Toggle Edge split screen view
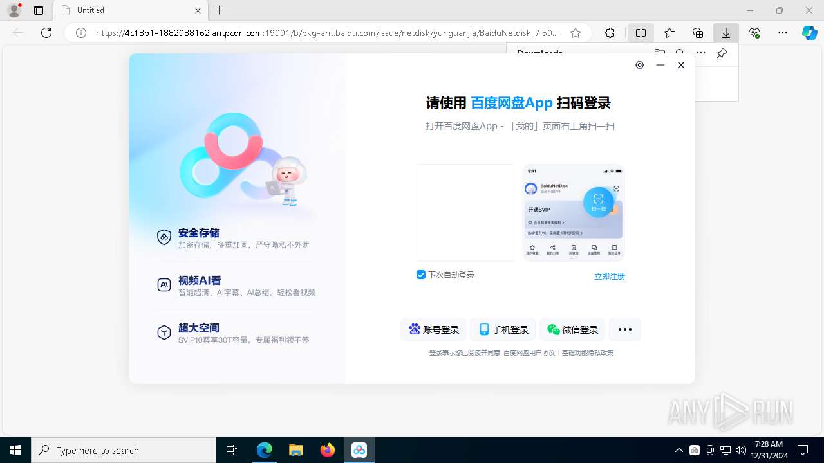This screenshot has width=824, height=463. click(x=641, y=33)
